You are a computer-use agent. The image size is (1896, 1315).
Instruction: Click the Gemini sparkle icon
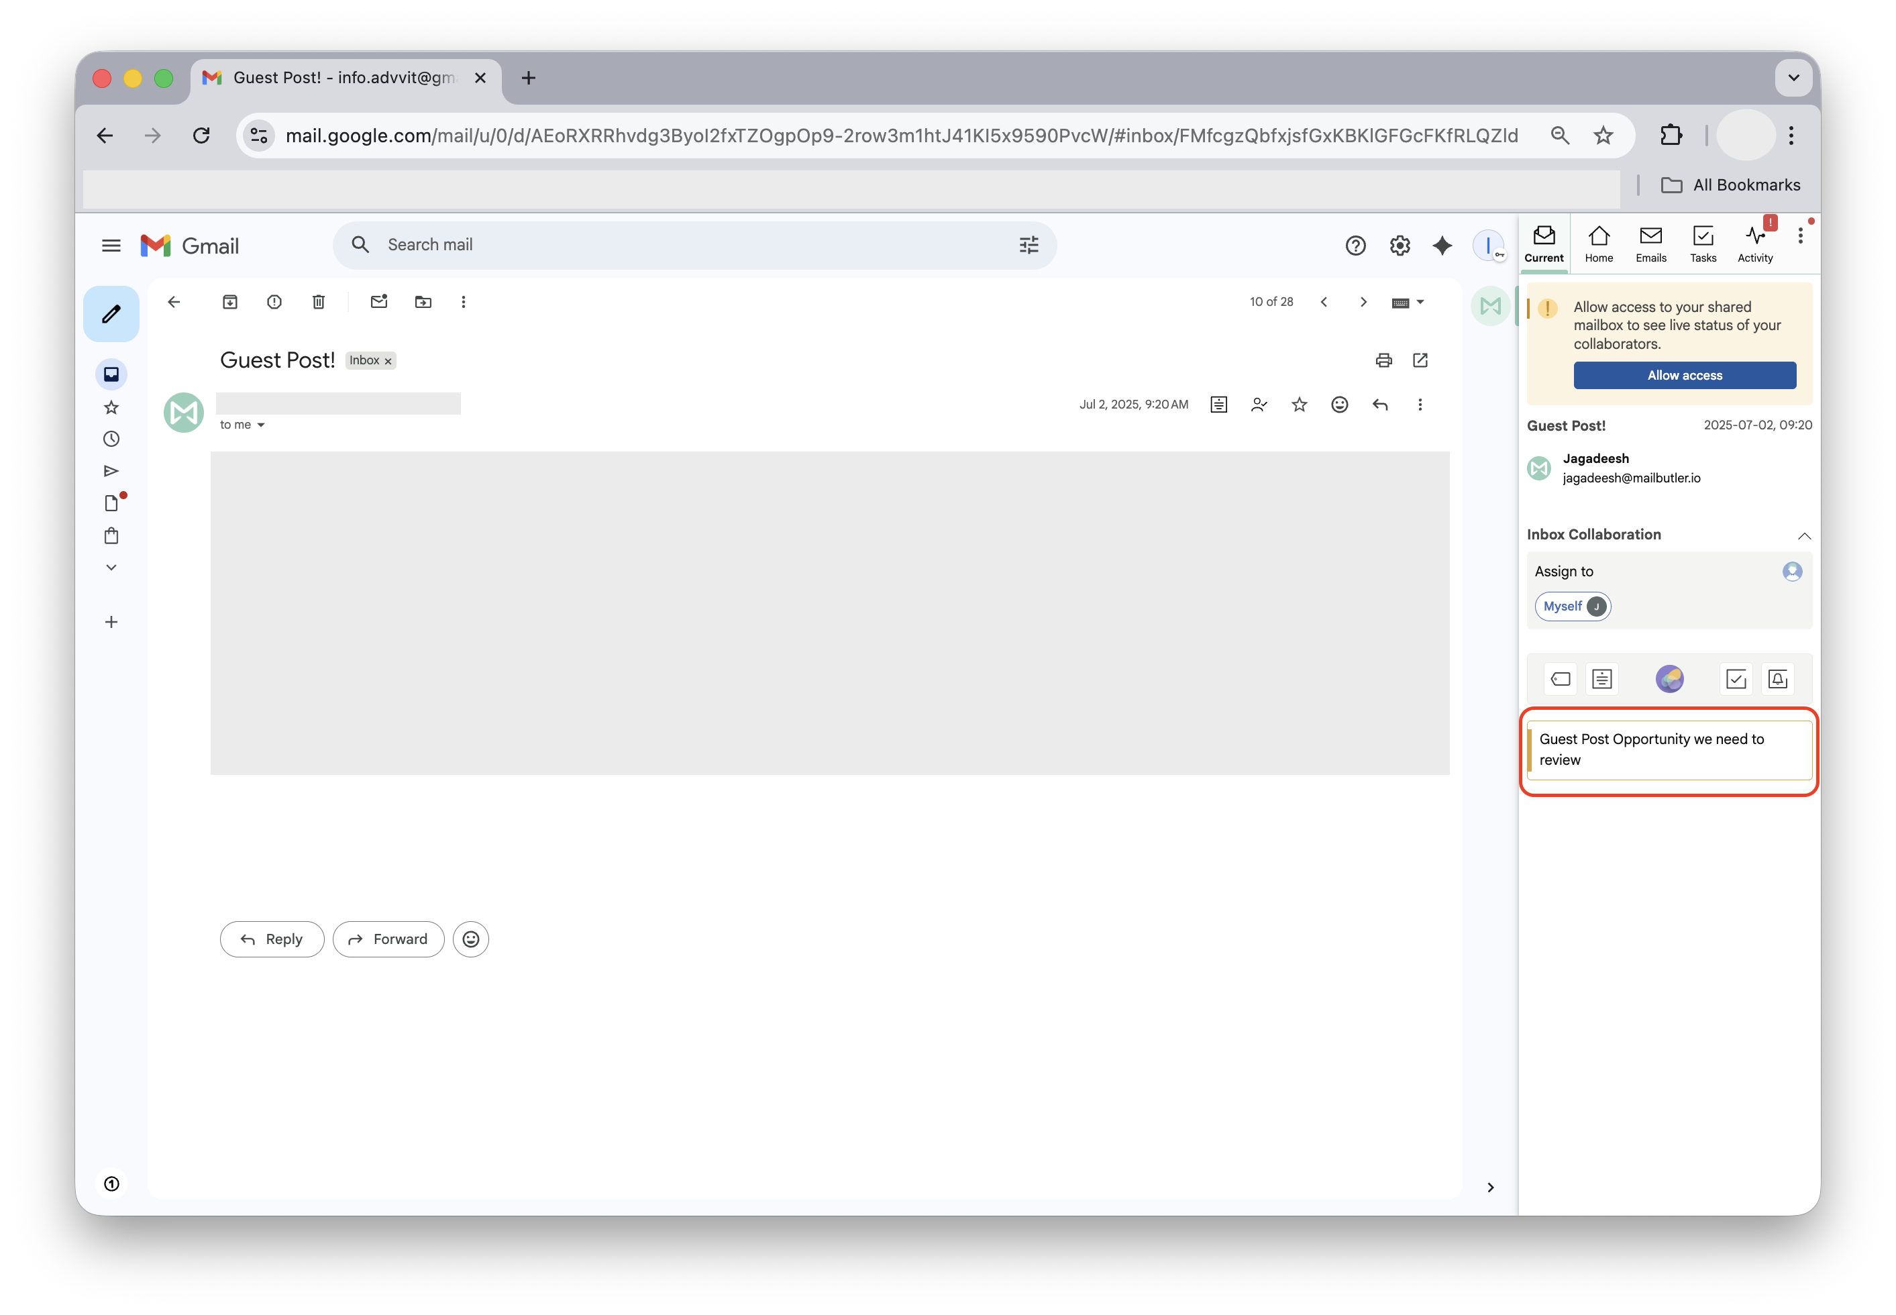click(1442, 246)
